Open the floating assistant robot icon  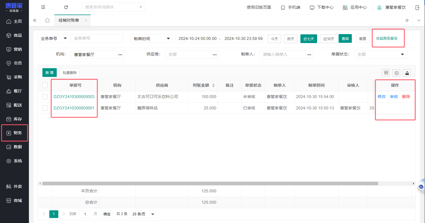421,186
